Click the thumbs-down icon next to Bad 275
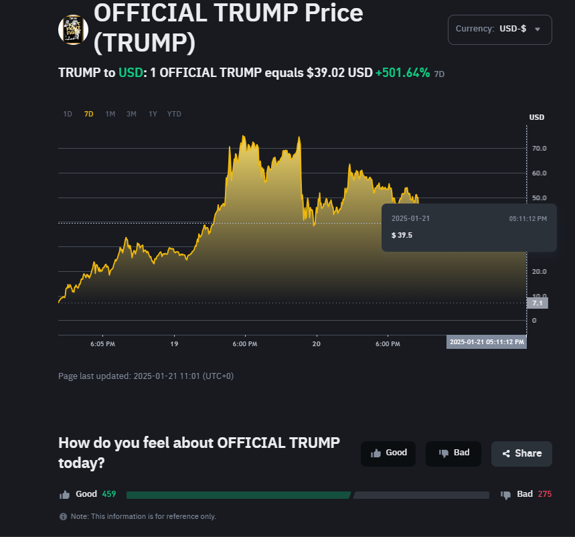Screen dimensions: 575x537 [x=506, y=495]
